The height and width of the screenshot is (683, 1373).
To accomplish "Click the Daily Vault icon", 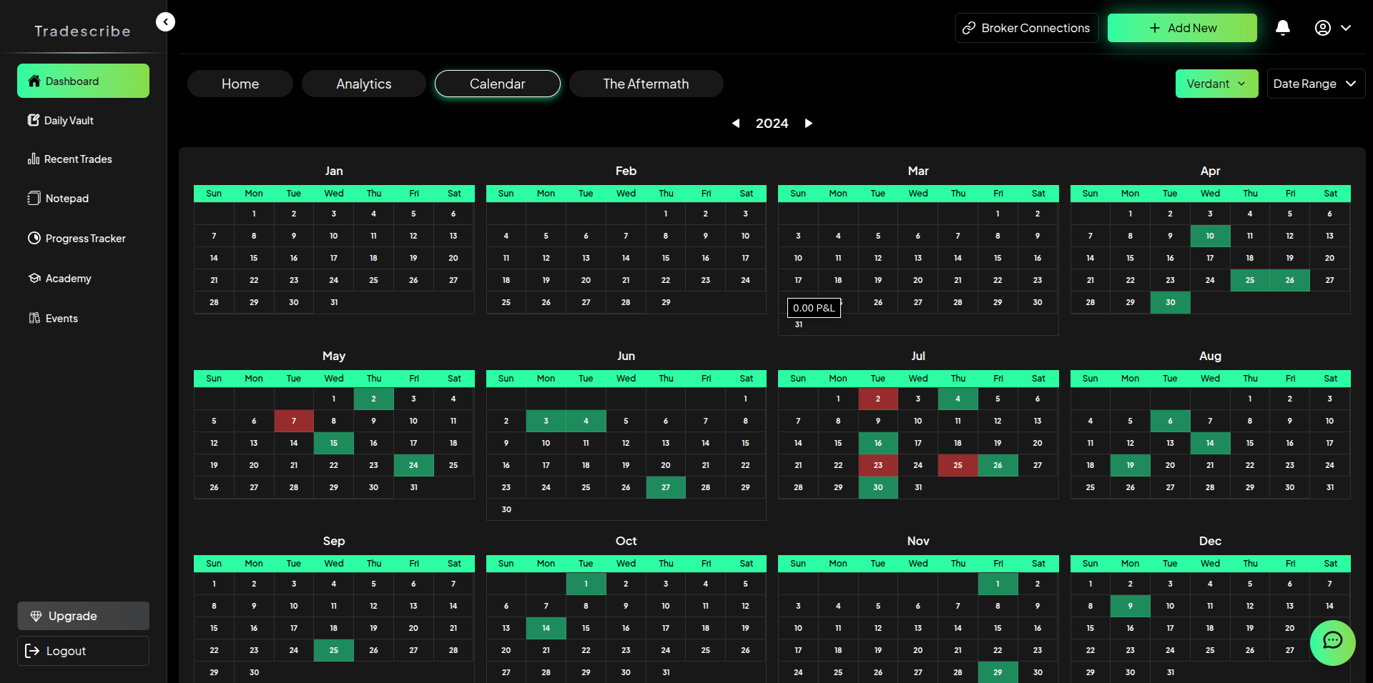I will (34, 120).
